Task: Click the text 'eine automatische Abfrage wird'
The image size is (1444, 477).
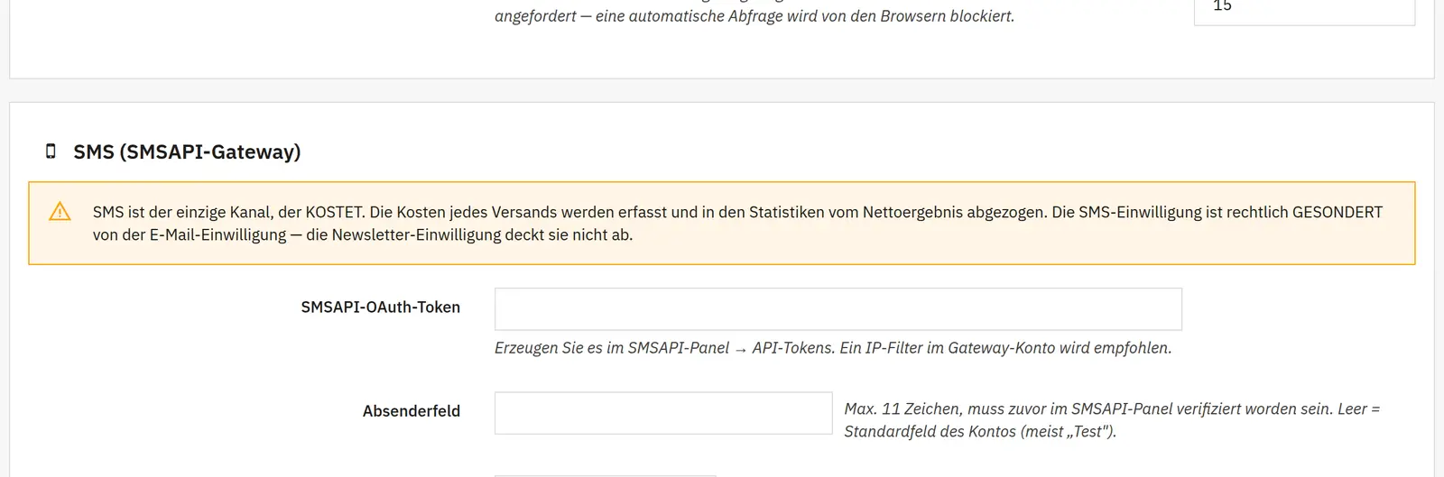Action: 706,16
